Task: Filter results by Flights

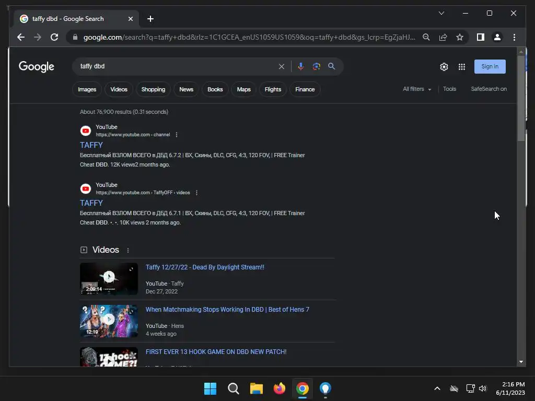Action: point(273,89)
